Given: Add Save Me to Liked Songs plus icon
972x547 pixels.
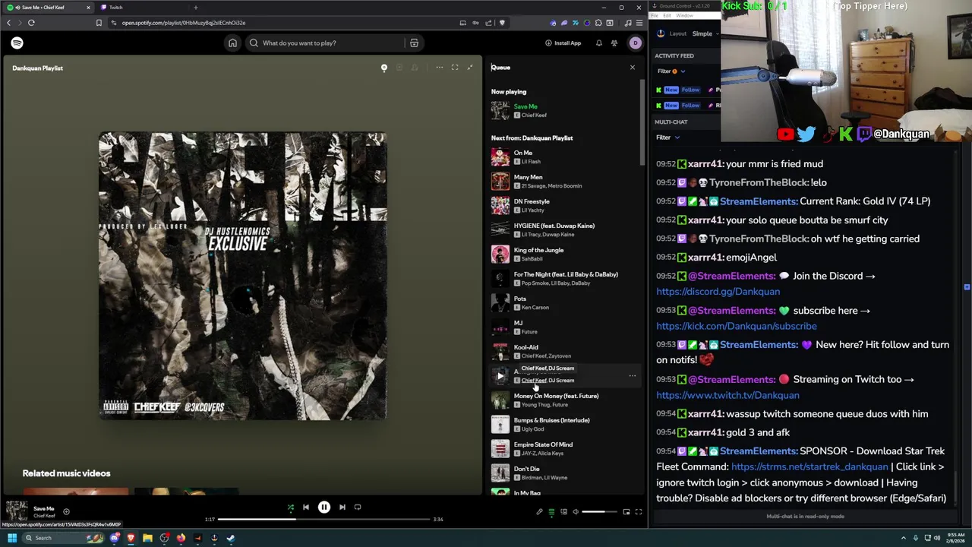Looking at the screenshot, I should pyautogui.click(x=66, y=512).
